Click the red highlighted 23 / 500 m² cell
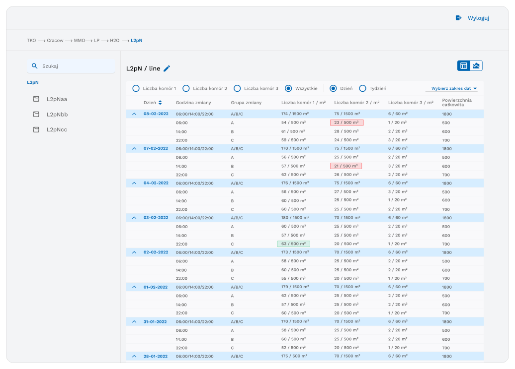Screen dimensions: 515x369 coord(346,123)
